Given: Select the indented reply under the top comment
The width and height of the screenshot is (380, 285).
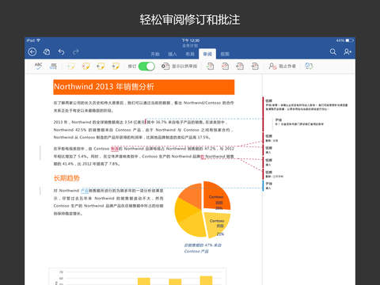Looking at the screenshot, I should 299,122.
